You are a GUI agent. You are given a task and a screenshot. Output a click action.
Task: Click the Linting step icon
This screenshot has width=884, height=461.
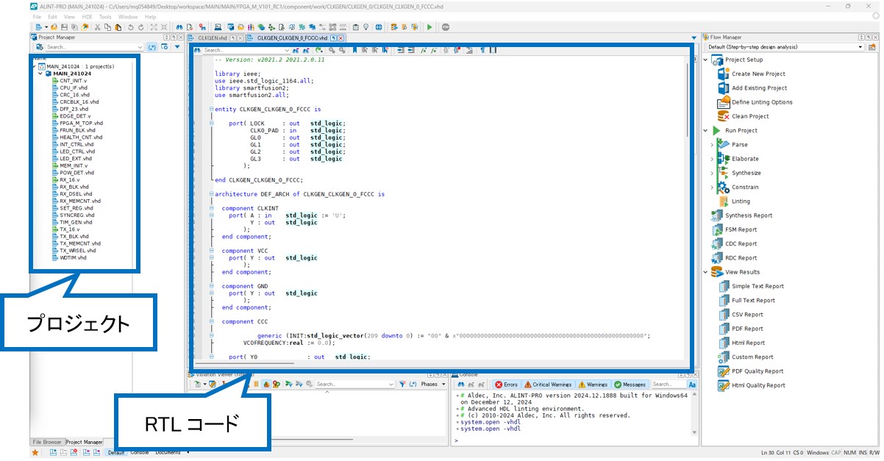pos(723,201)
